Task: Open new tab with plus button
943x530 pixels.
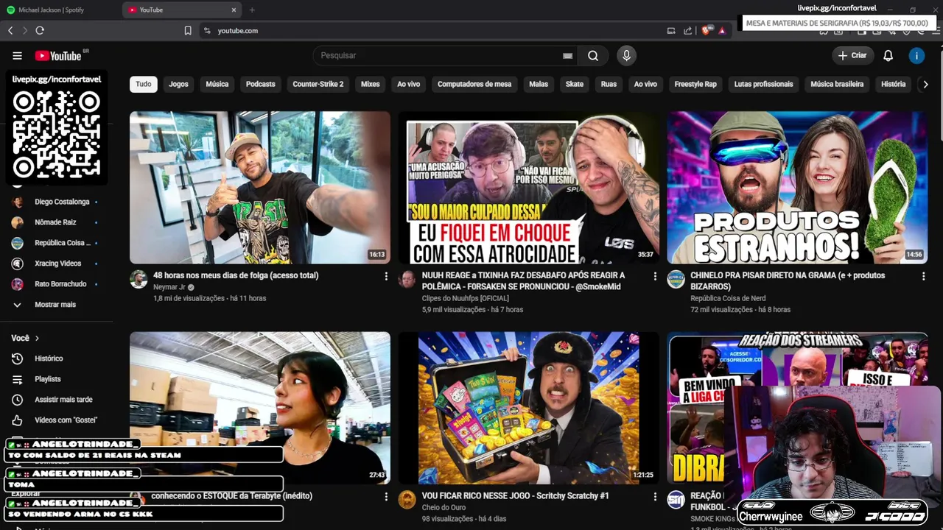Action: [x=252, y=10]
